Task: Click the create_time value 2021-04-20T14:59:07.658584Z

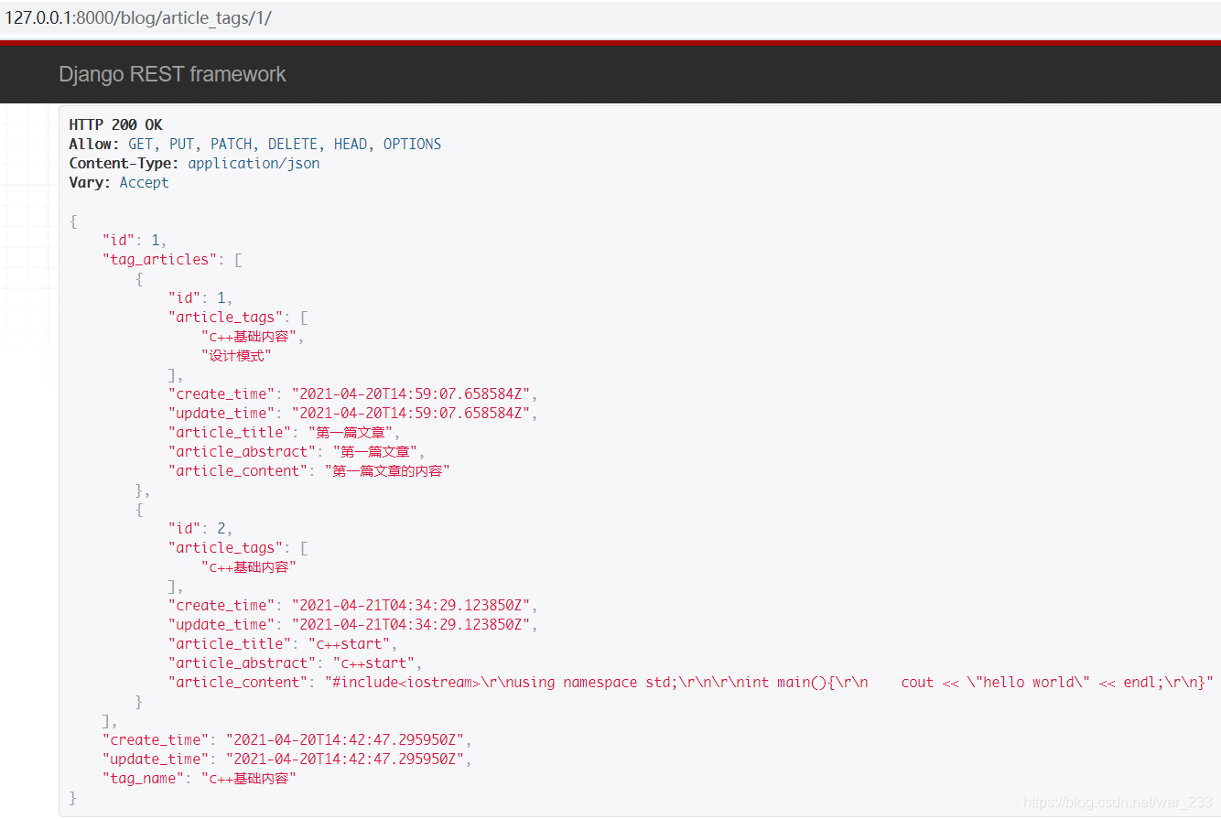Action: [x=410, y=393]
